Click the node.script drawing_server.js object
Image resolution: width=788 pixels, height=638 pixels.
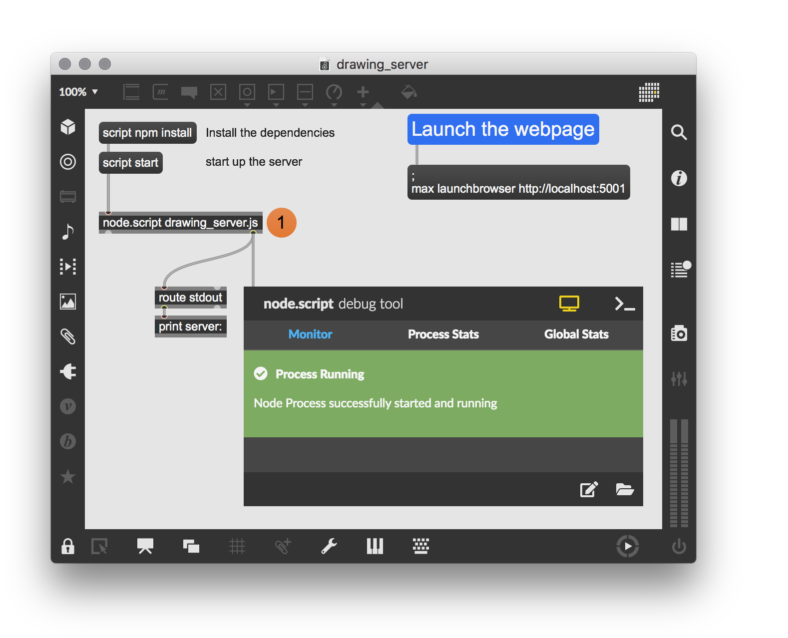(180, 223)
